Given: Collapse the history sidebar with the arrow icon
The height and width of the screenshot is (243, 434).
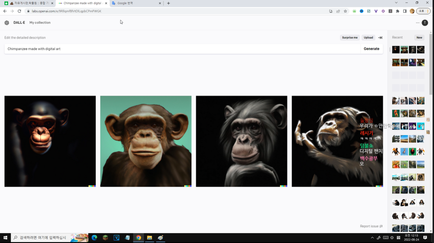Looking at the screenshot, I should (x=380, y=38).
